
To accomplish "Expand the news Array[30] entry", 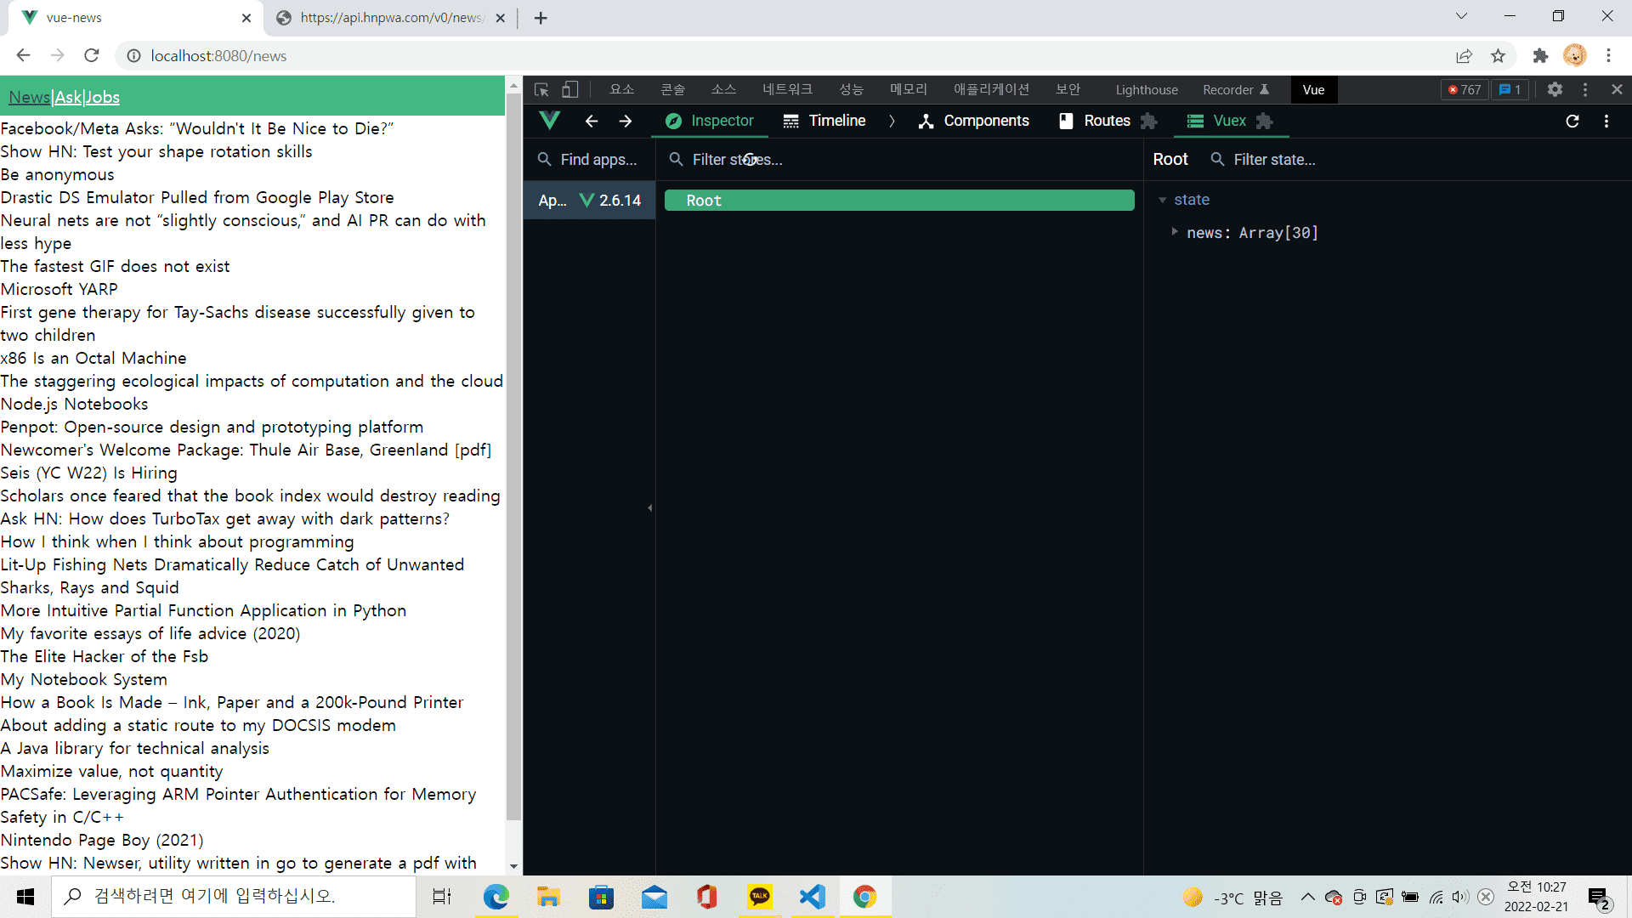I will click(x=1175, y=232).
